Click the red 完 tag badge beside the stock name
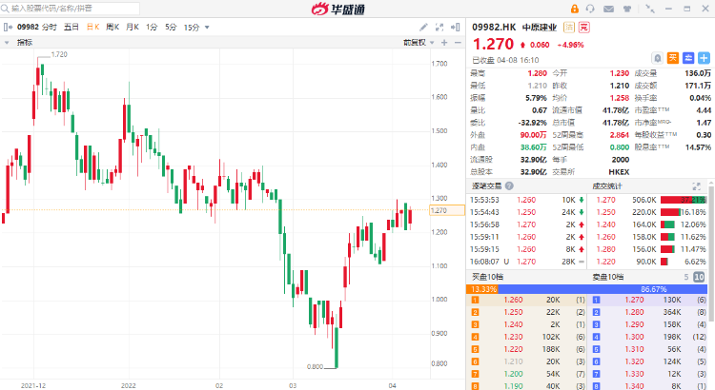The width and height of the screenshot is (715, 390). (584, 28)
